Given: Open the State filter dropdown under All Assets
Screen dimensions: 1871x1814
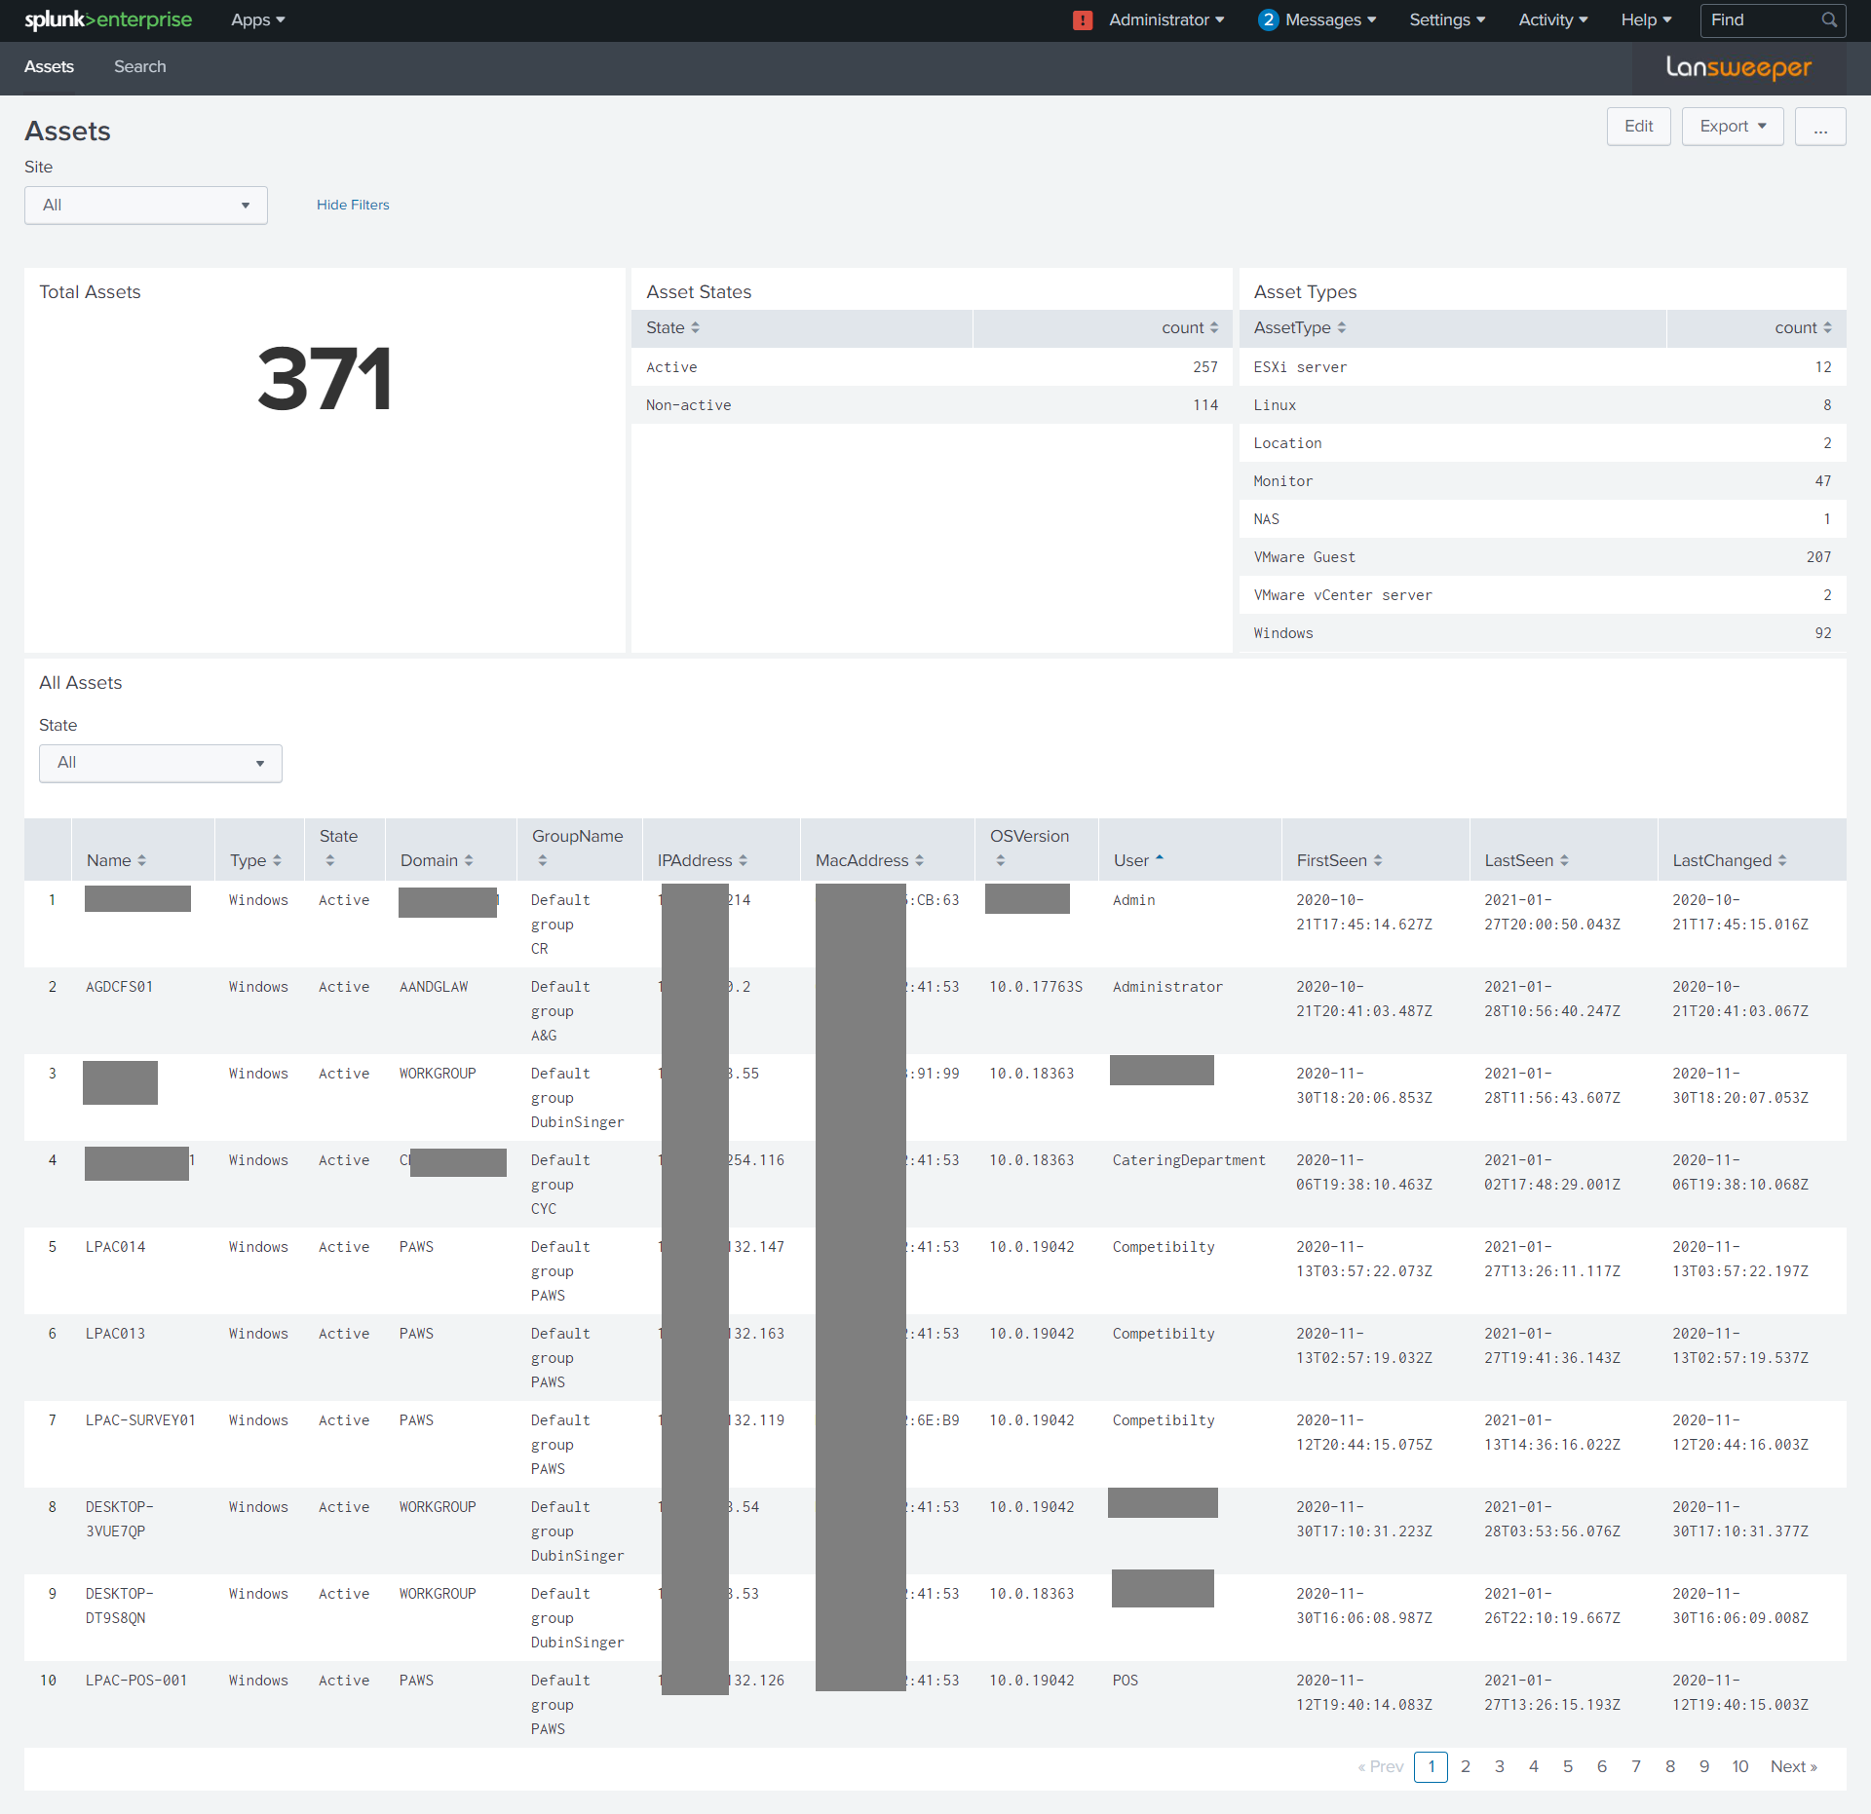Looking at the screenshot, I should click(x=161, y=764).
